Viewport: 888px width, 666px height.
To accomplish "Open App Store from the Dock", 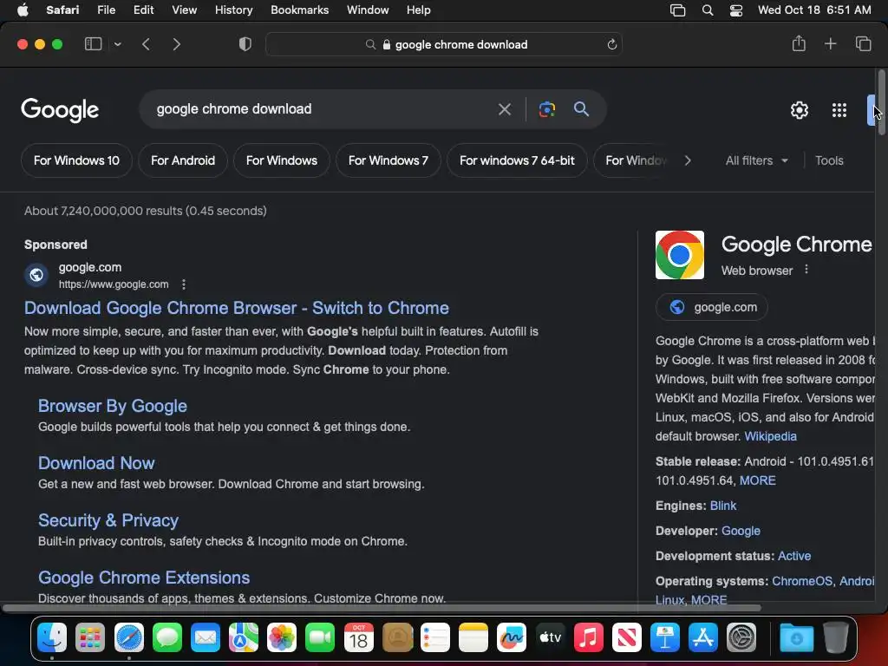I will pyautogui.click(x=703, y=638).
